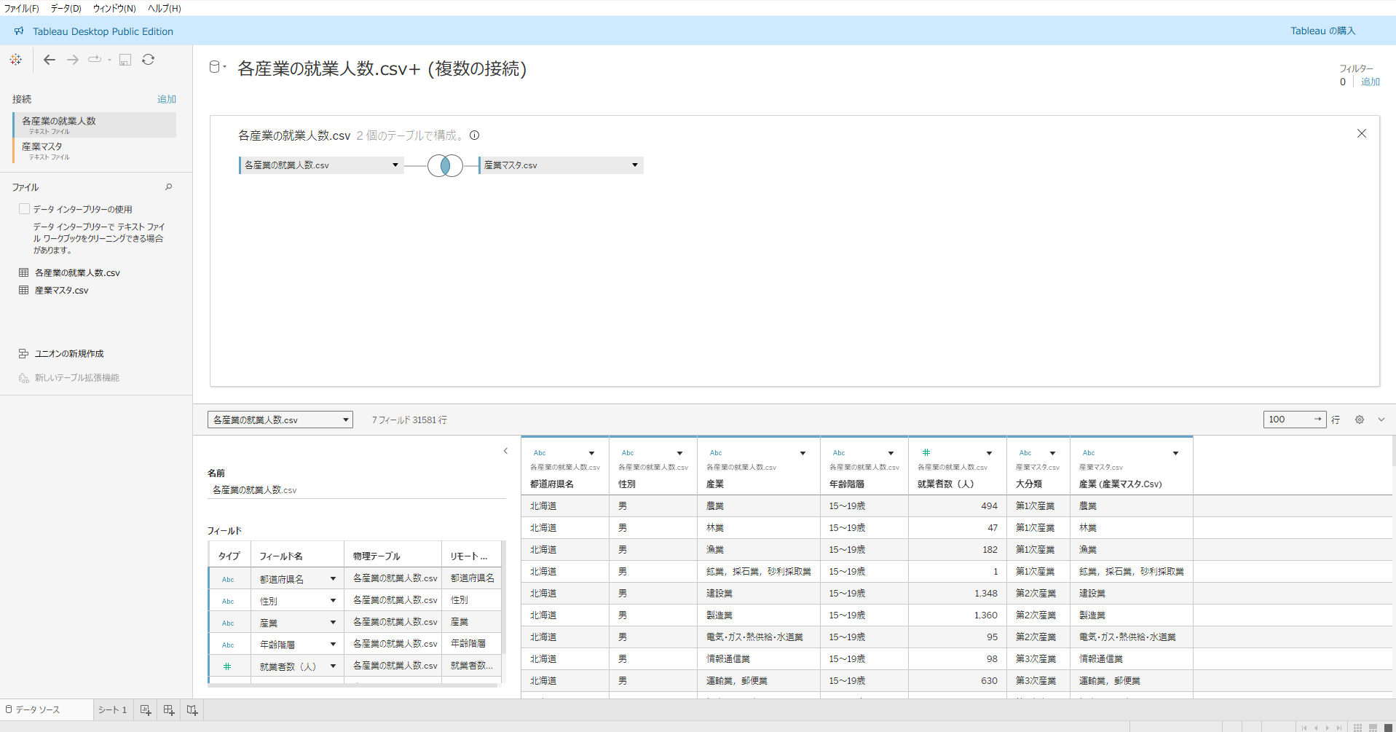Open the データ(D) menu
The width and height of the screenshot is (1396, 732).
coord(66,9)
